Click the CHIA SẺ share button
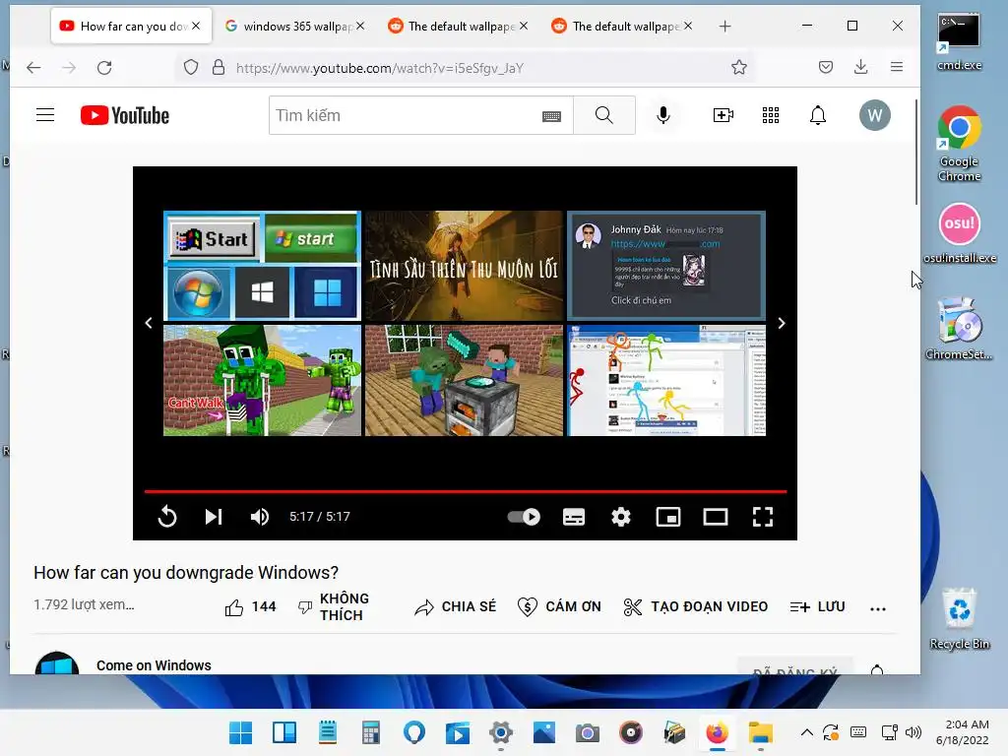Viewport: 1008px width, 756px height. click(455, 606)
